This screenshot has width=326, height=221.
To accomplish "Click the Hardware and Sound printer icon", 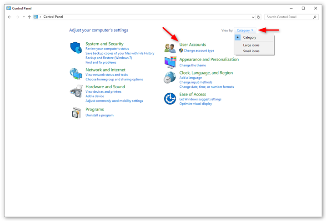I will click(x=76, y=91).
